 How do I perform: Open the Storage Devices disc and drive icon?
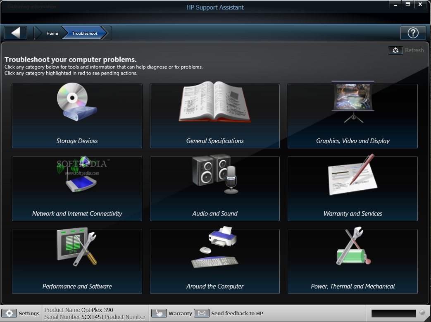[77, 102]
